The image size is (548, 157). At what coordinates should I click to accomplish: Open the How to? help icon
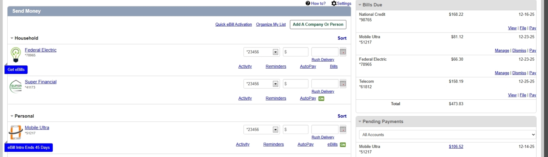(x=308, y=3)
